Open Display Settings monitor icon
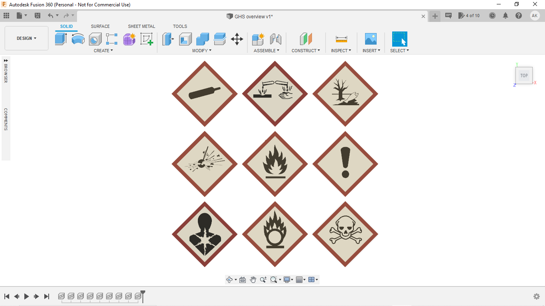Screen dimensions: 545x306 coord(287,280)
